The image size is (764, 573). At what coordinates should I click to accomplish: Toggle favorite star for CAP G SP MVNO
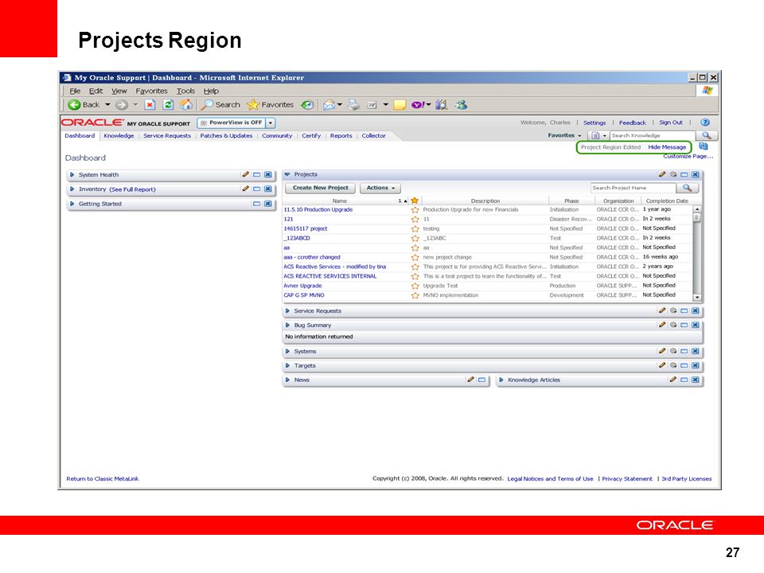point(415,295)
